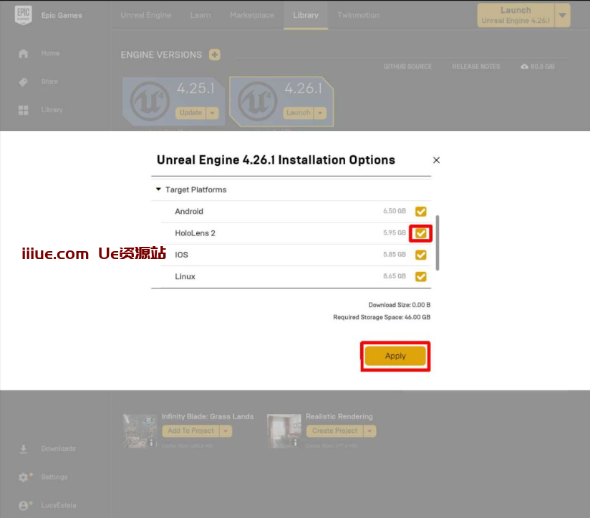
Task: Open the Settings gear icon
Action: pos(24,477)
